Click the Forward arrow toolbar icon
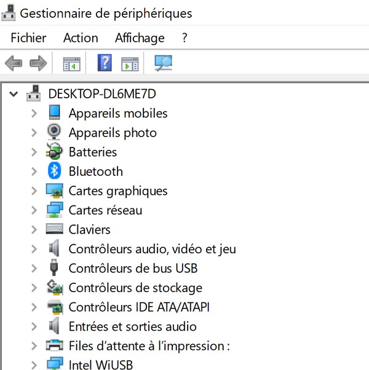The image size is (369, 370). [x=38, y=63]
